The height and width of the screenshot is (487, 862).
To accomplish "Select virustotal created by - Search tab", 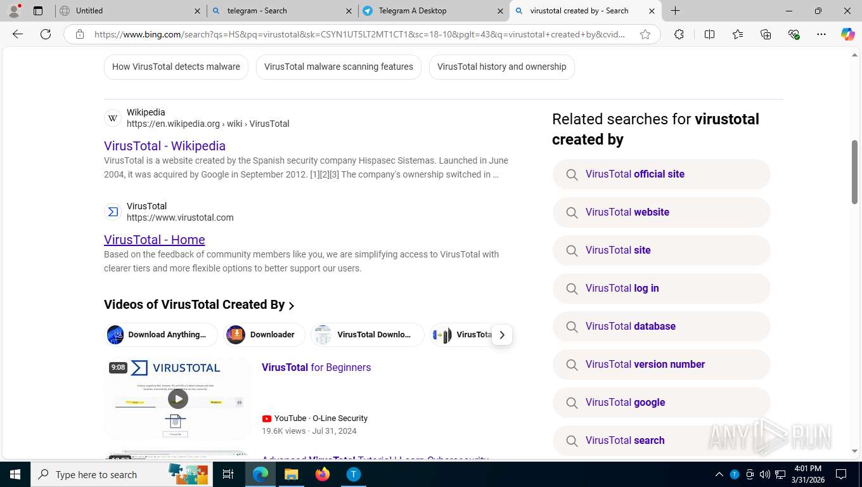I will [x=585, y=11].
